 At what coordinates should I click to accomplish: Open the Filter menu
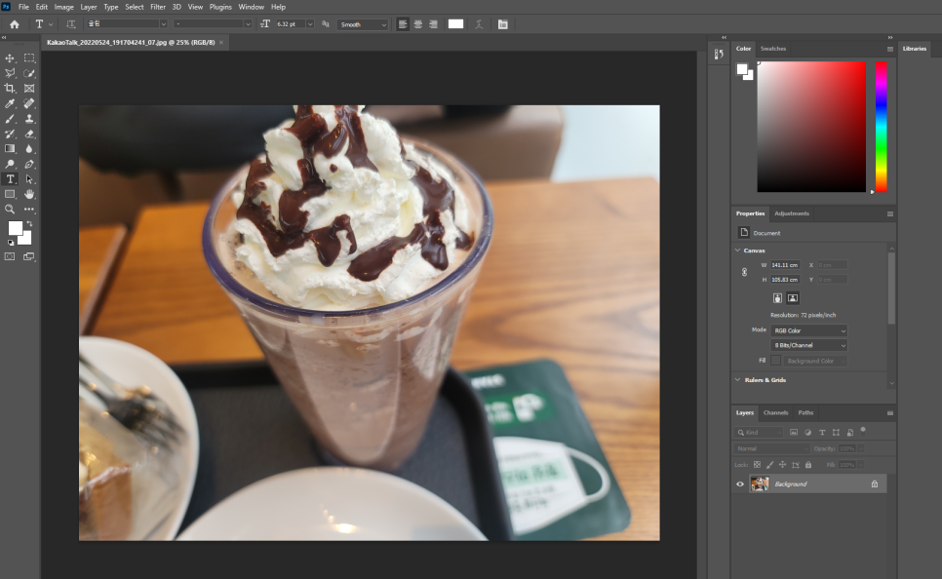(158, 7)
